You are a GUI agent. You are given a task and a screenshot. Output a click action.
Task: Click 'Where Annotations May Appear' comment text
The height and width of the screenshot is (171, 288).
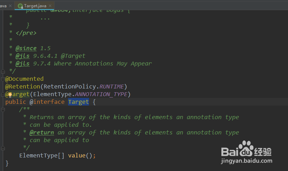(103, 64)
